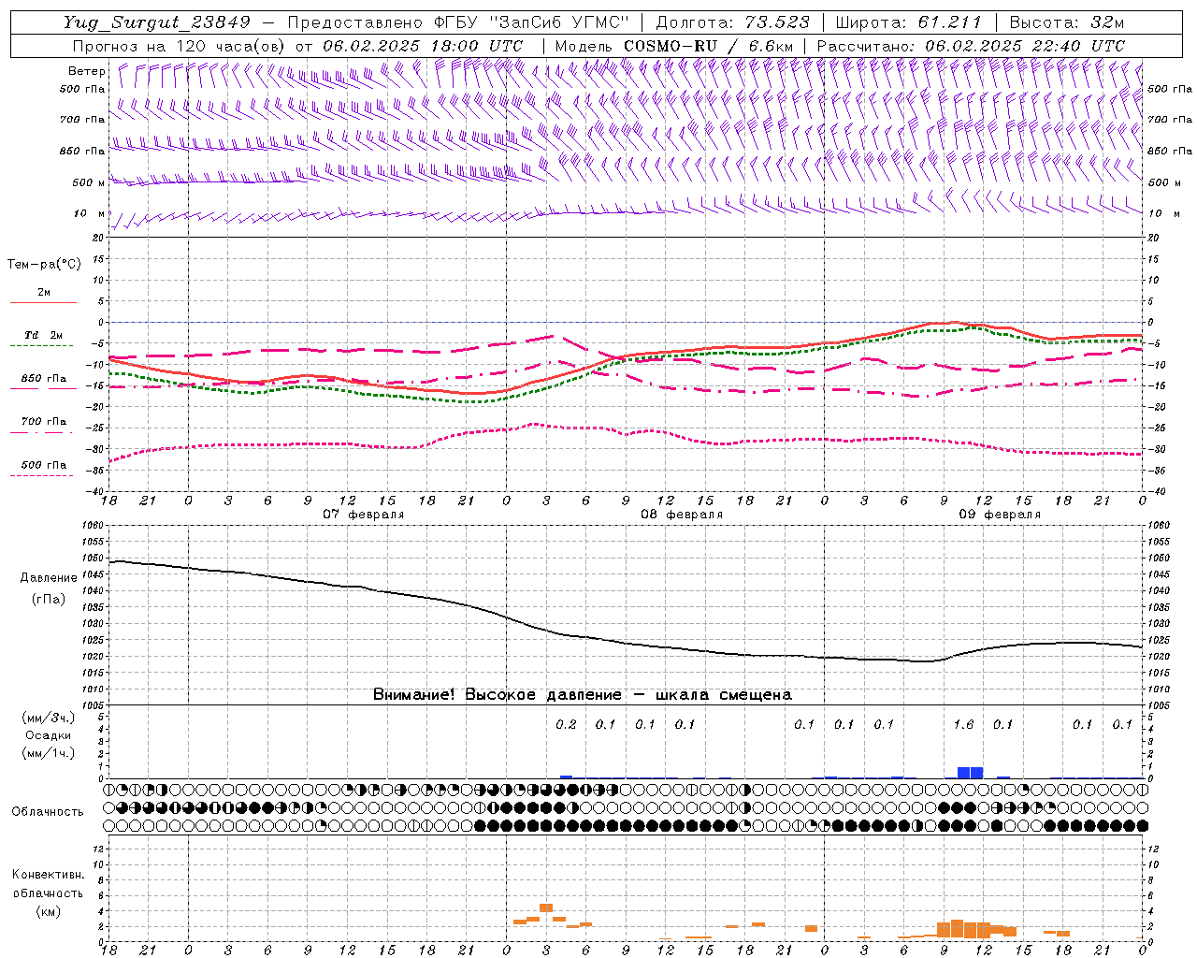Image resolution: width=1197 pixels, height=958 pixels.
Task: Select the Высота: 32м header entry
Action: pos(1067,22)
